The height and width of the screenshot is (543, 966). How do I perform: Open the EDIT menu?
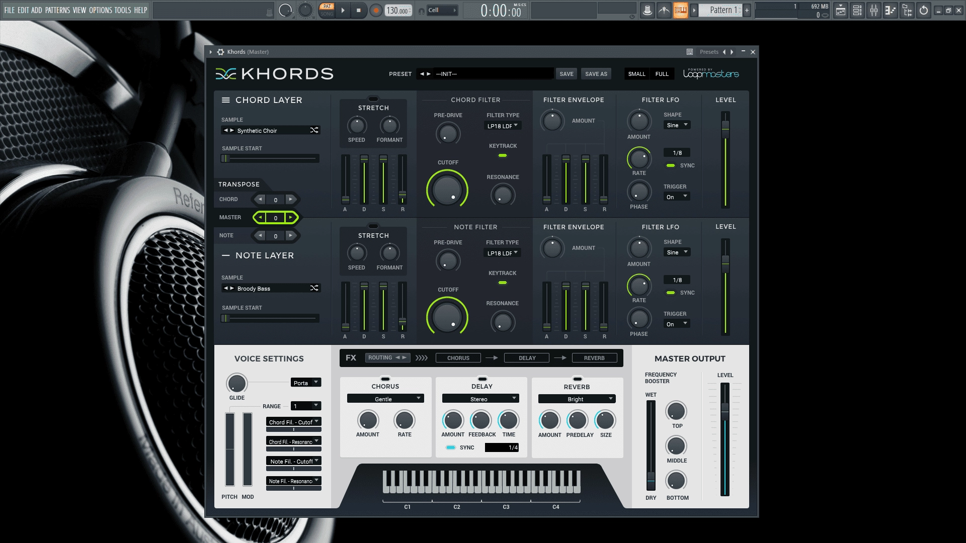click(x=23, y=10)
